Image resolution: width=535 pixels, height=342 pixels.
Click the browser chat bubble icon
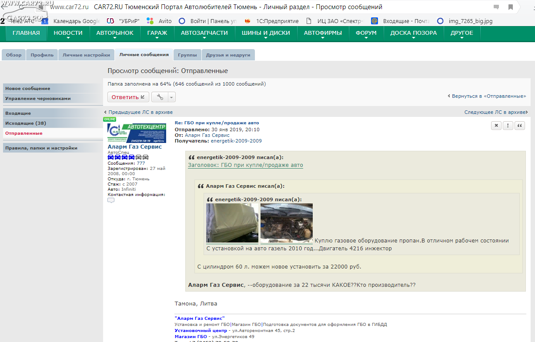496,7
